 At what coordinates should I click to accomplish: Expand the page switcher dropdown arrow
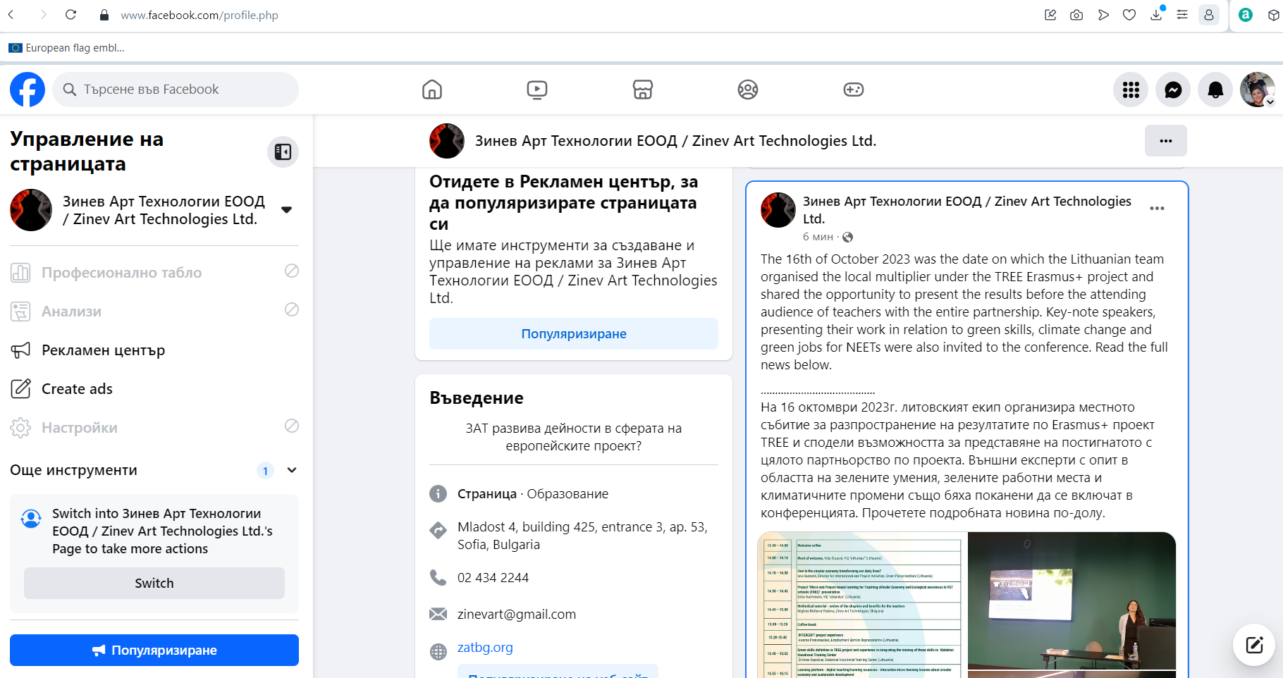286,210
